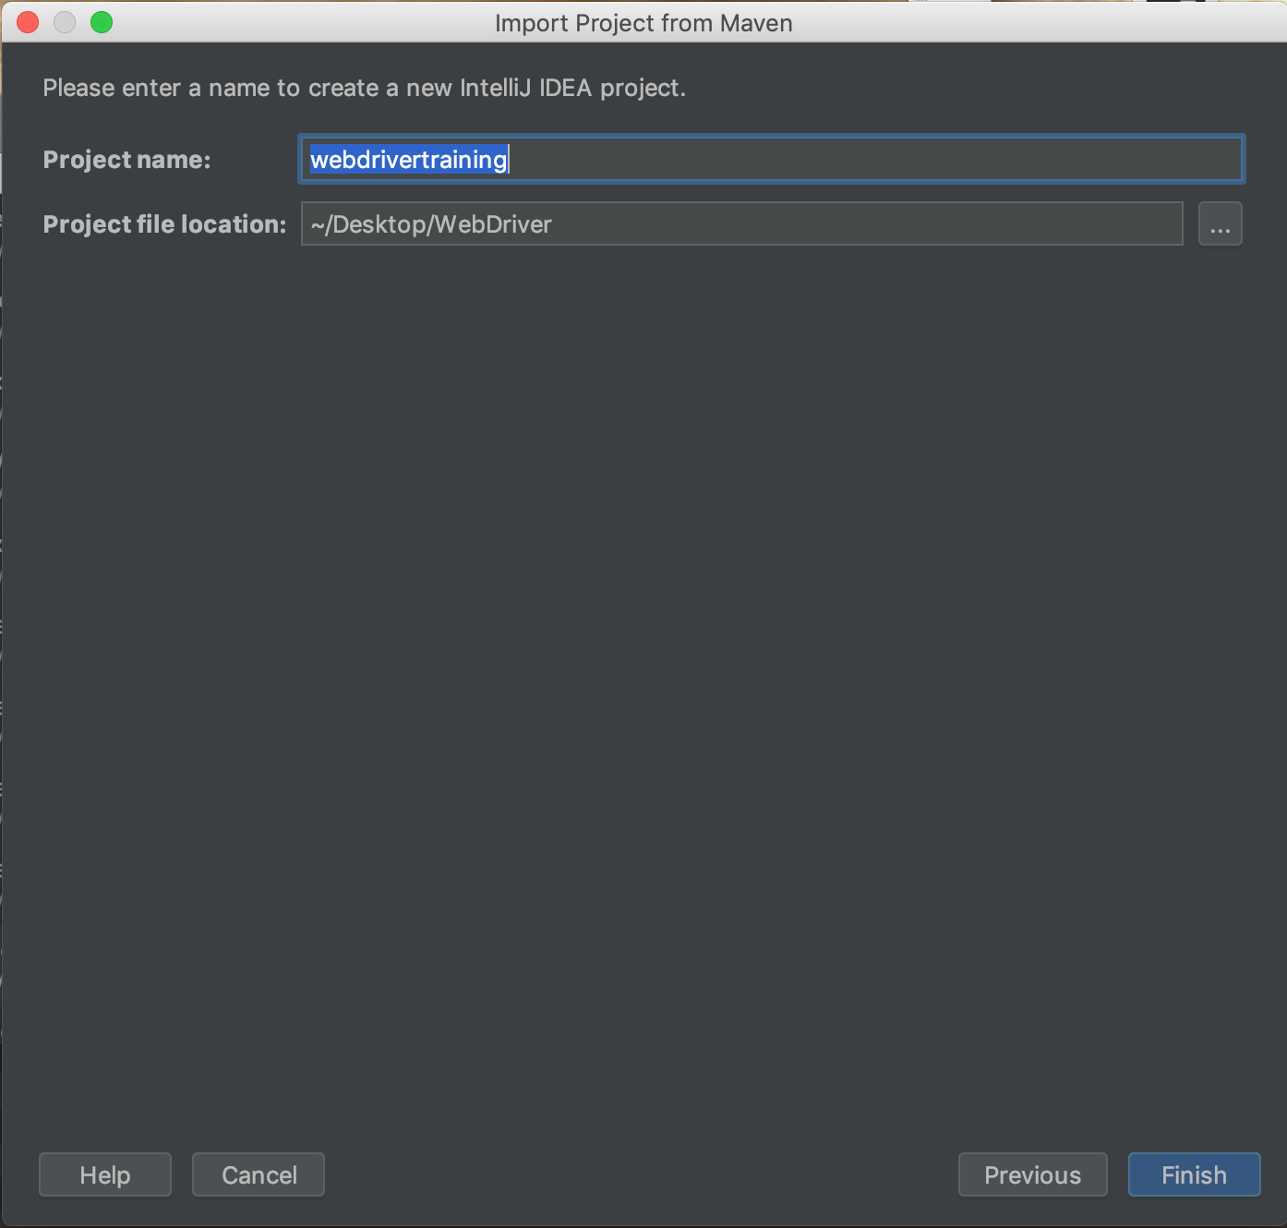This screenshot has width=1287, height=1228.
Task: Click blank space right of the project name text
Action: click(x=877, y=160)
